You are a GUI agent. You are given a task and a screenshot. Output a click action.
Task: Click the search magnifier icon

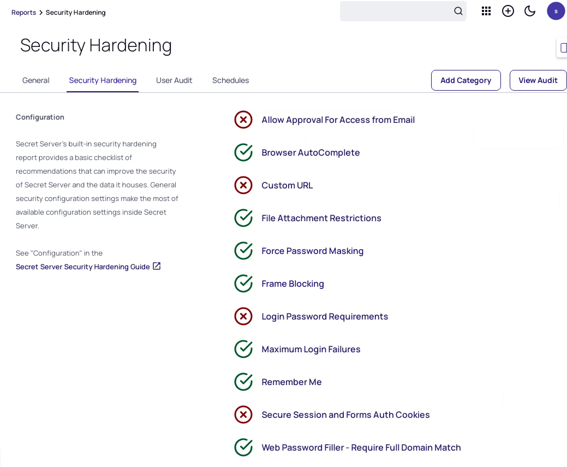[x=458, y=11]
